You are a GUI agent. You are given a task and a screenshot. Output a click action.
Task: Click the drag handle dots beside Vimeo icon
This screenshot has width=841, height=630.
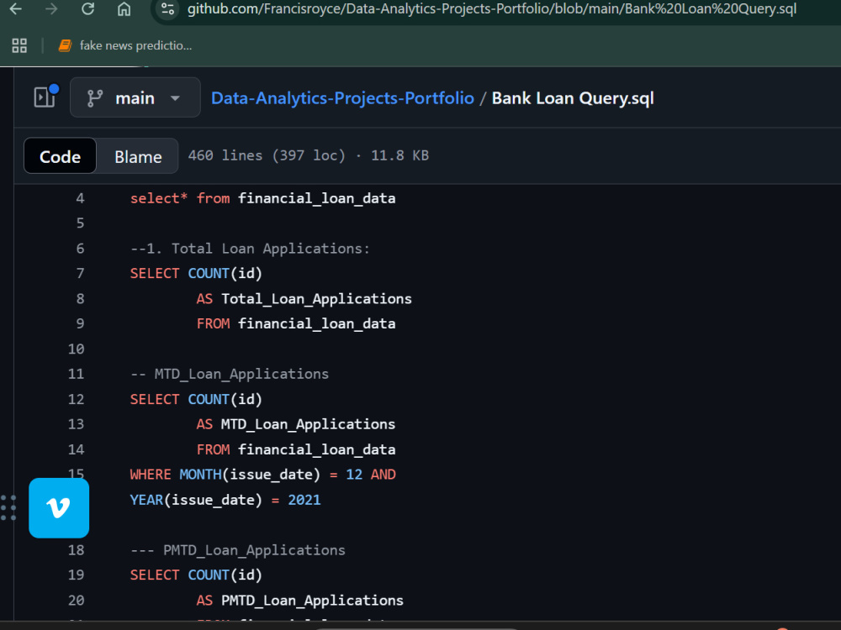tap(8, 507)
